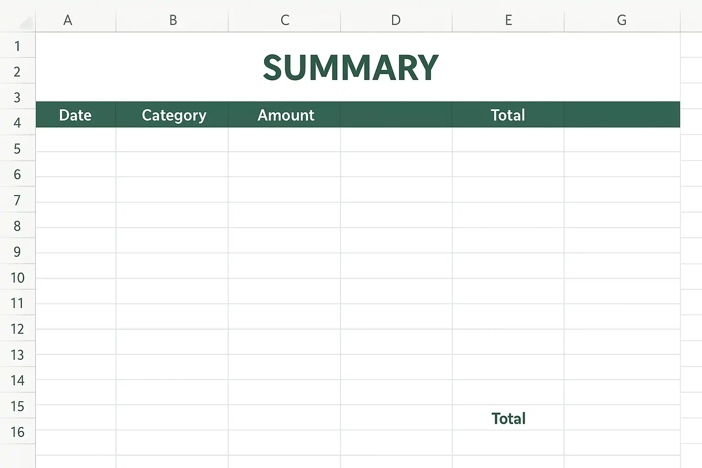This screenshot has width=702, height=468.
Task: Select row 10 header
Action: tap(17, 277)
